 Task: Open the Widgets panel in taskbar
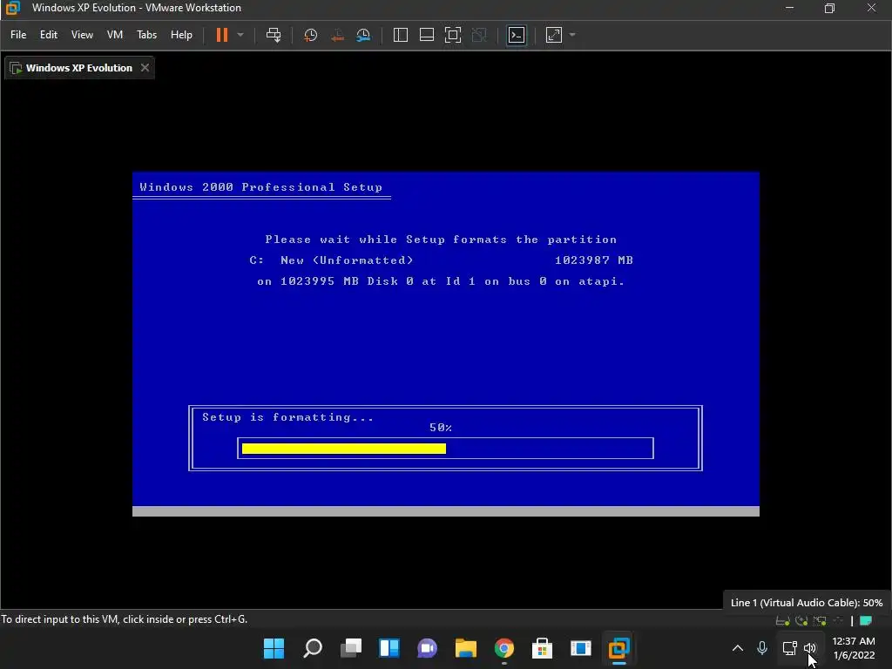(x=389, y=648)
